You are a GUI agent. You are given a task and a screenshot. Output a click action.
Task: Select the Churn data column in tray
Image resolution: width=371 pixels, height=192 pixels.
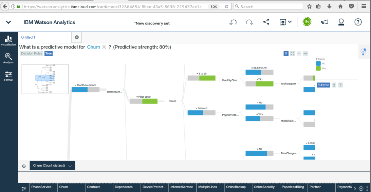(x=71, y=187)
